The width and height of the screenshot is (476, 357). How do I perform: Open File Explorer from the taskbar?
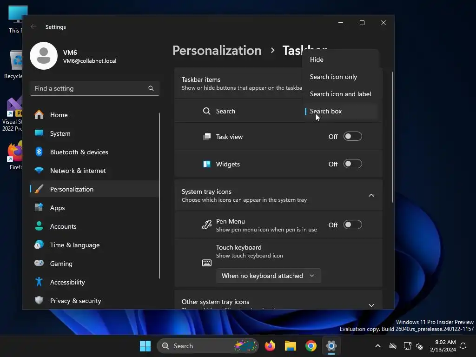[x=291, y=346]
